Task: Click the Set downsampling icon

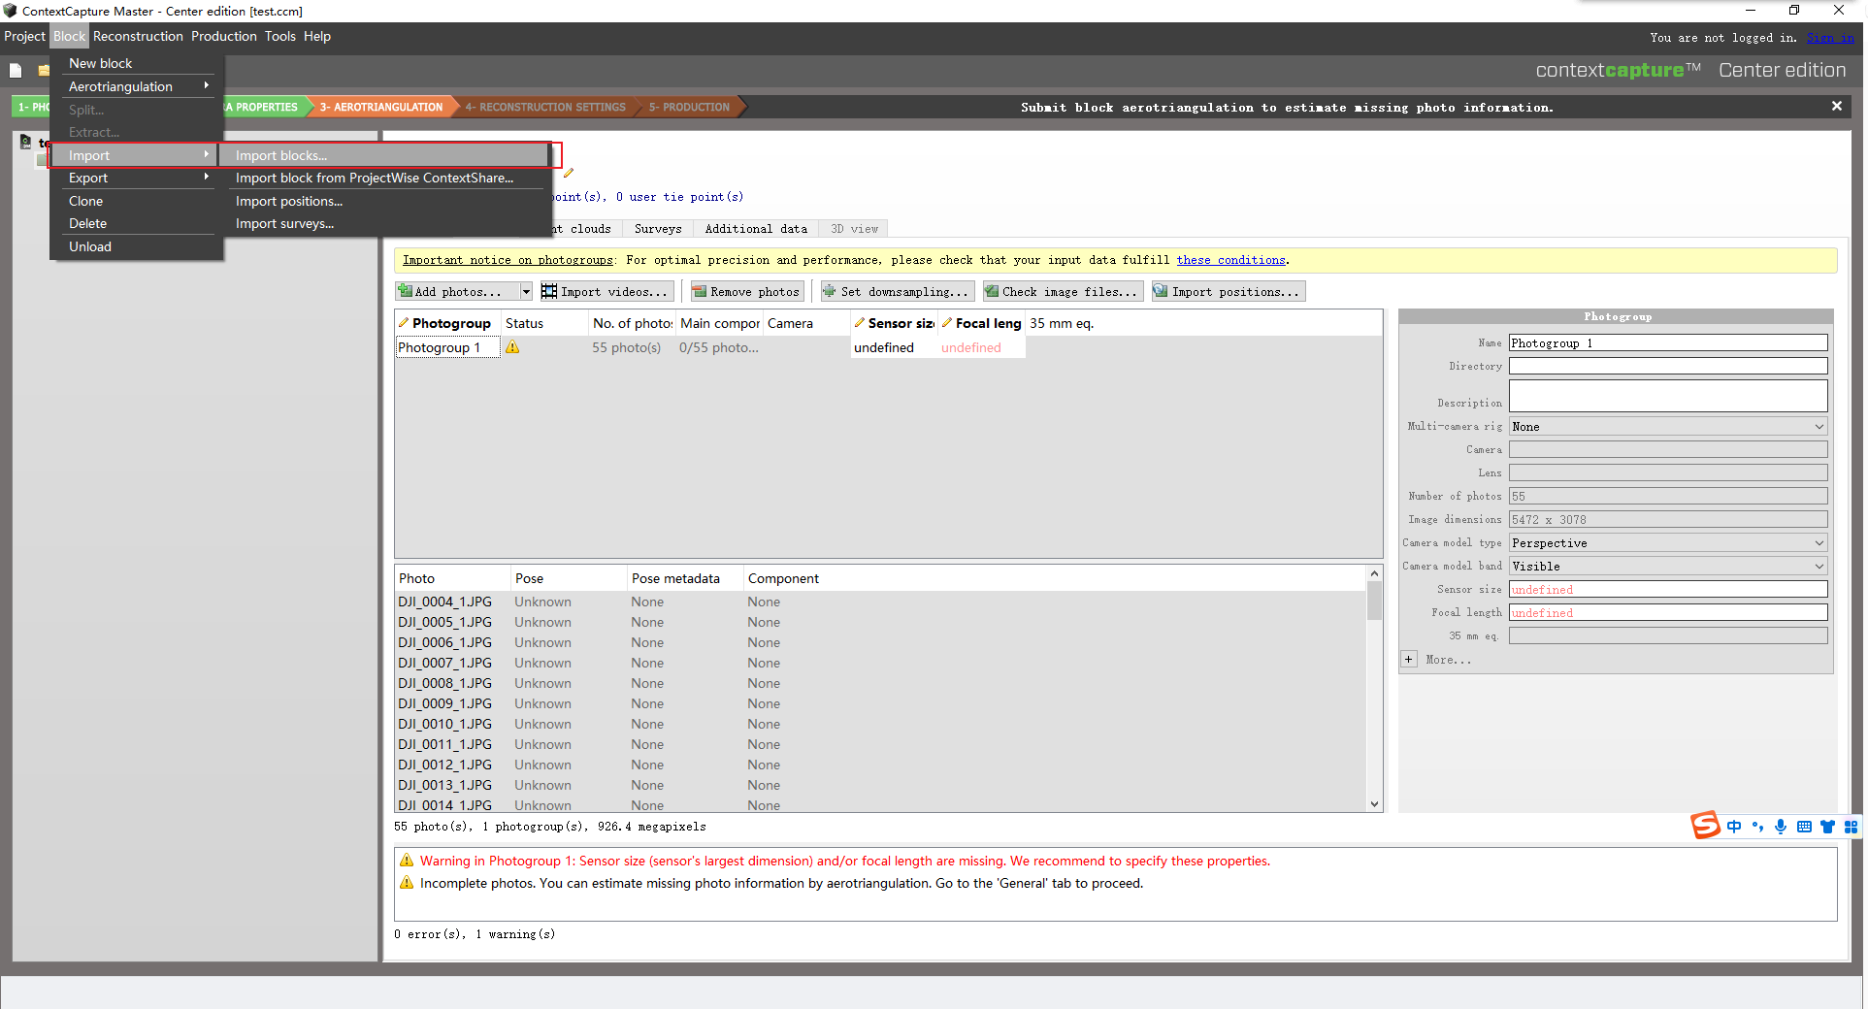Action: point(830,291)
